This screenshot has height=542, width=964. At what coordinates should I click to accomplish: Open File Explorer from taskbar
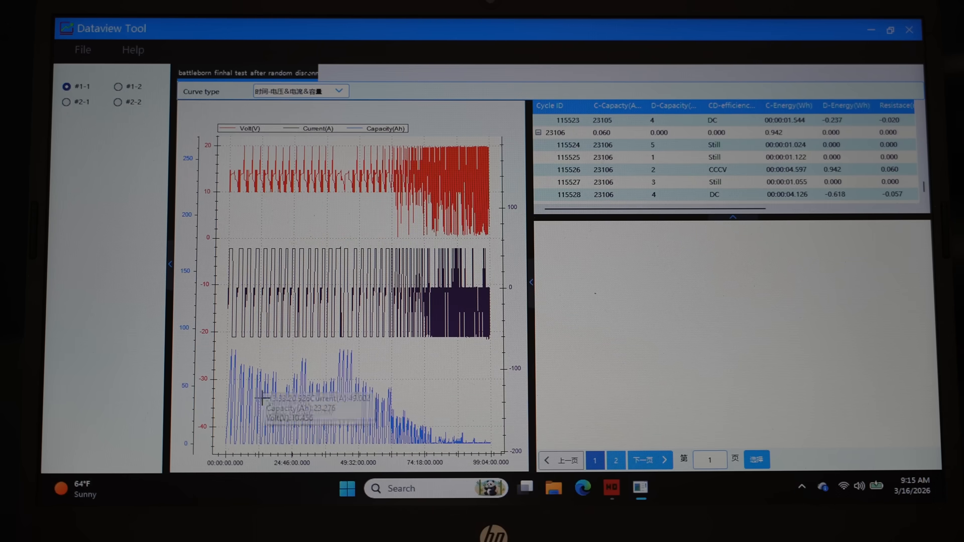(x=554, y=487)
